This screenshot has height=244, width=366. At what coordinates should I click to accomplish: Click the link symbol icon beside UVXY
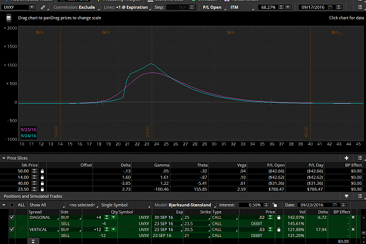point(43,7)
